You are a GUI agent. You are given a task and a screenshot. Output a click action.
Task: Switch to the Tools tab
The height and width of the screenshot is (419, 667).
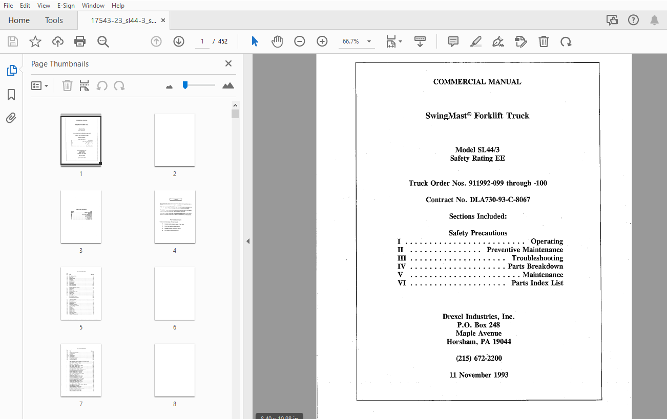pyautogui.click(x=54, y=20)
